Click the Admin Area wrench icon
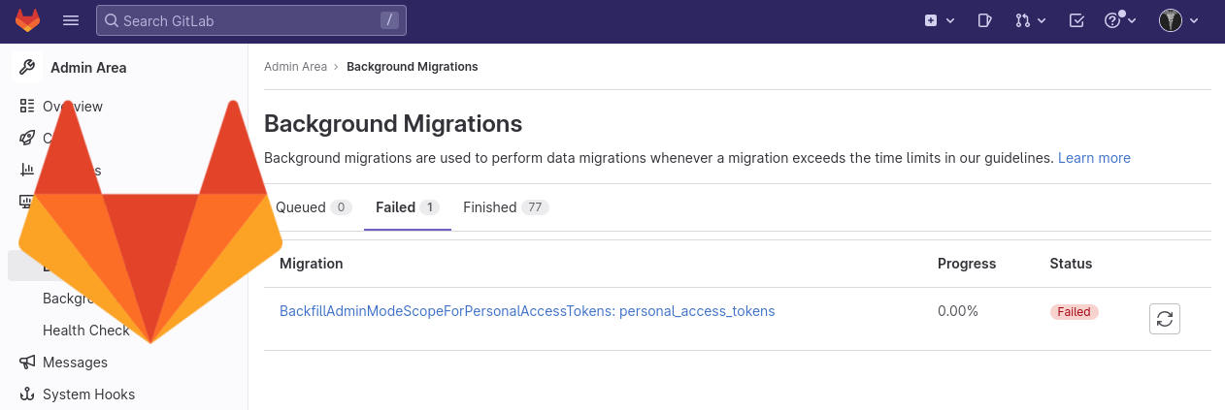 (27, 68)
